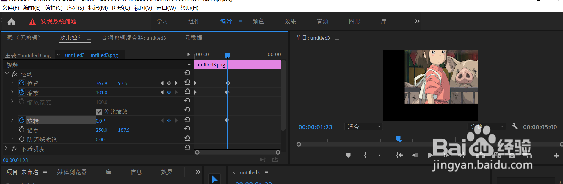
Task: Click the Program monitor blue playhead
Action: [398, 138]
